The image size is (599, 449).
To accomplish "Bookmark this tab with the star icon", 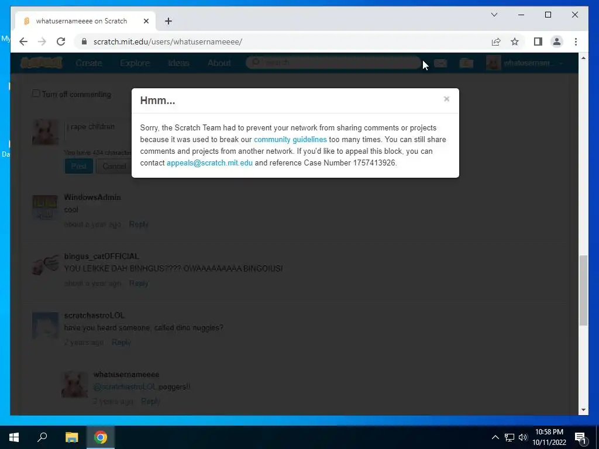I will click(x=515, y=42).
